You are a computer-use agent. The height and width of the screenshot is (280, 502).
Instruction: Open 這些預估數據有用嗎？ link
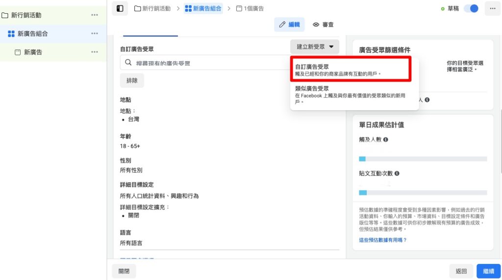(382, 240)
